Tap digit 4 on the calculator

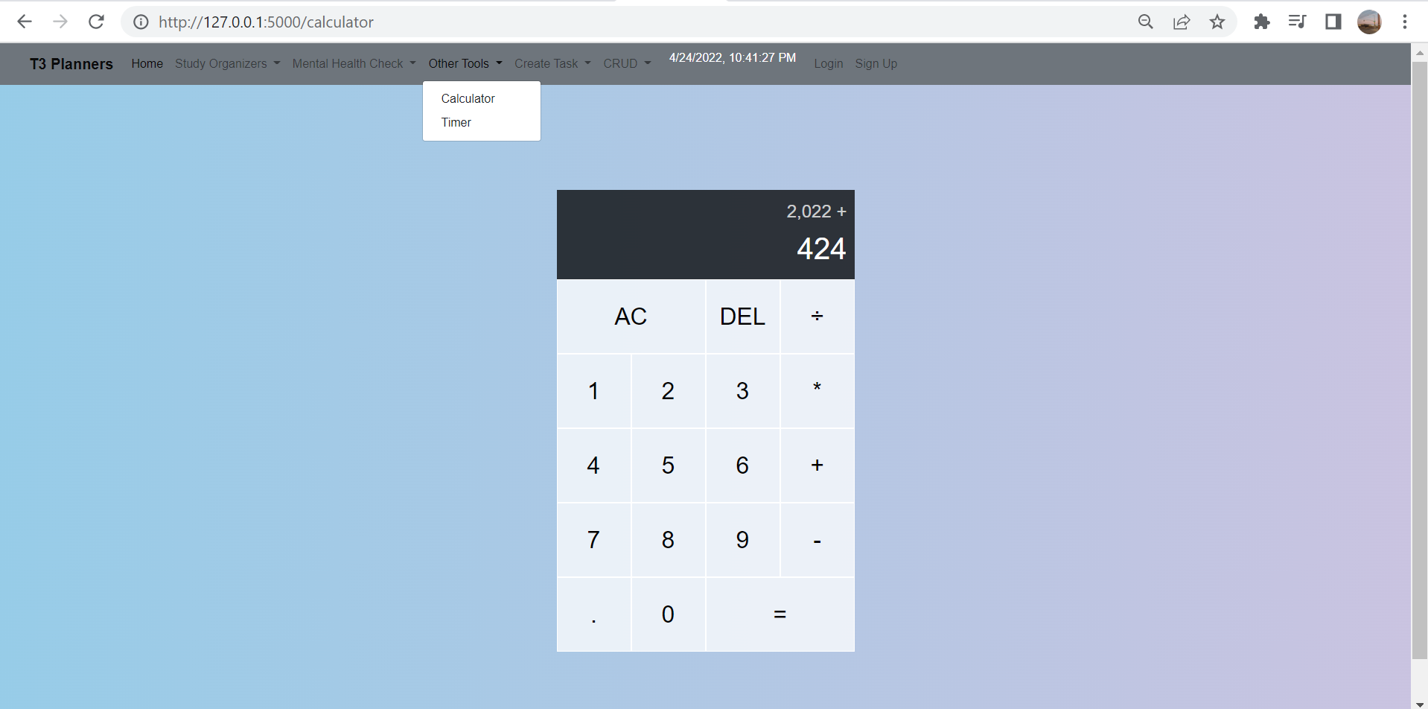(x=593, y=465)
